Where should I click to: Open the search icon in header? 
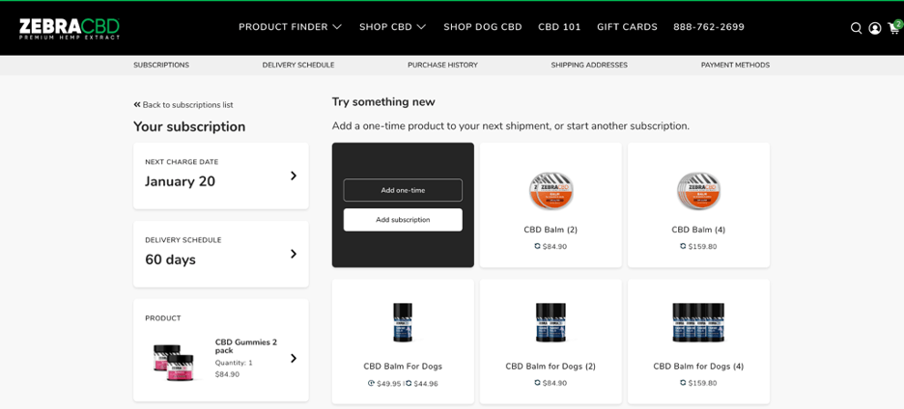(x=856, y=28)
